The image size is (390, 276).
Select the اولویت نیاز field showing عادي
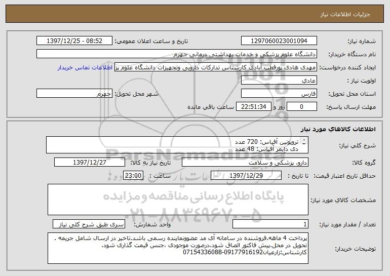pos(279,81)
